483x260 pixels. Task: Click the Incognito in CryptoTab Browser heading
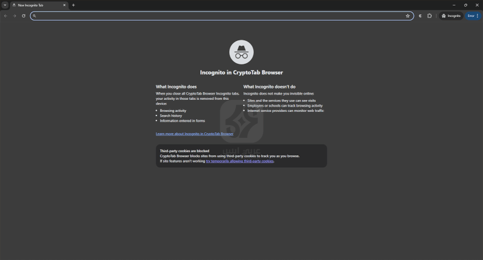pos(242,72)
